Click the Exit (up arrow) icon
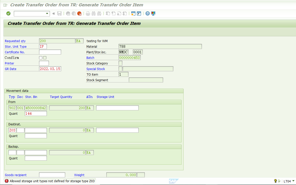Screen dimensions: 296x185 click(73, 13)
